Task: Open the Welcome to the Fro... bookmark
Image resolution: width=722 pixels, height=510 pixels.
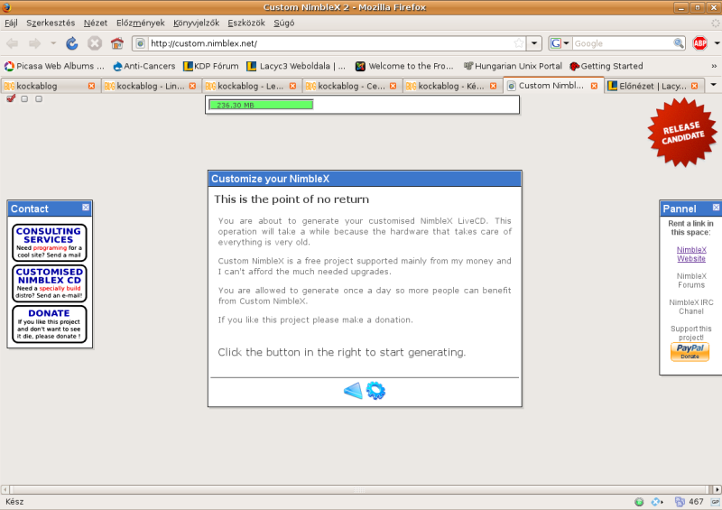Action: click(x=404, y=66)
